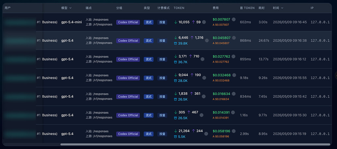337x149 pixels.
Task: Click 入站: /responses in gpt-5.4-mini row
Action: pos(97,19)
